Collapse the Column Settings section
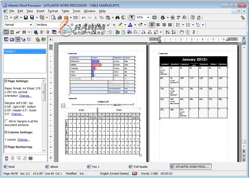 click(x=6, y=132)
